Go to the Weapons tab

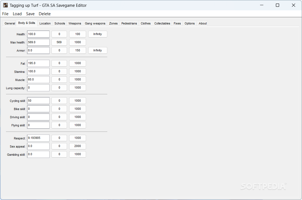75,23
